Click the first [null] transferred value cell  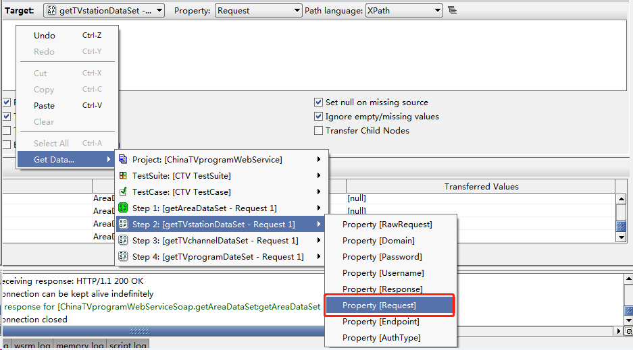(x=480, y=198)
